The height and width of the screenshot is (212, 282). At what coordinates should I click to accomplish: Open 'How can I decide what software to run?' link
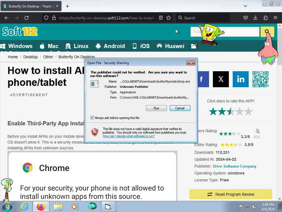129,136
